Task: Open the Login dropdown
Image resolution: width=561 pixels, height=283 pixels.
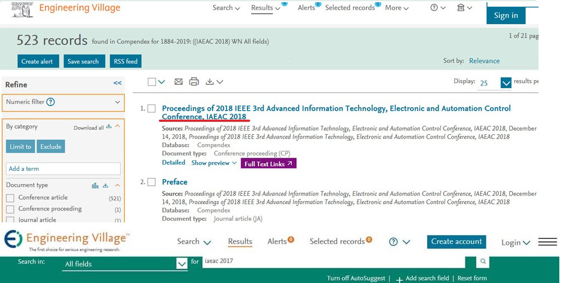Action: [515, 243]
